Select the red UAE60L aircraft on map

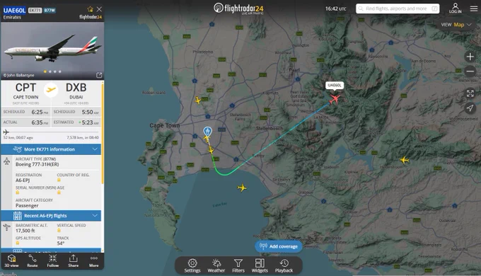pyautogui.click(x=335, y=99)
